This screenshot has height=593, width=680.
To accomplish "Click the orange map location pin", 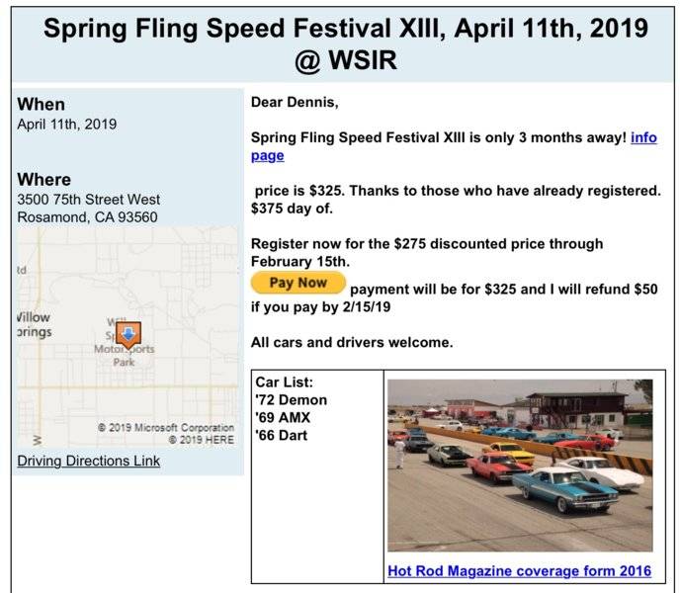I will pyautogui.click(x=128, y=335).
